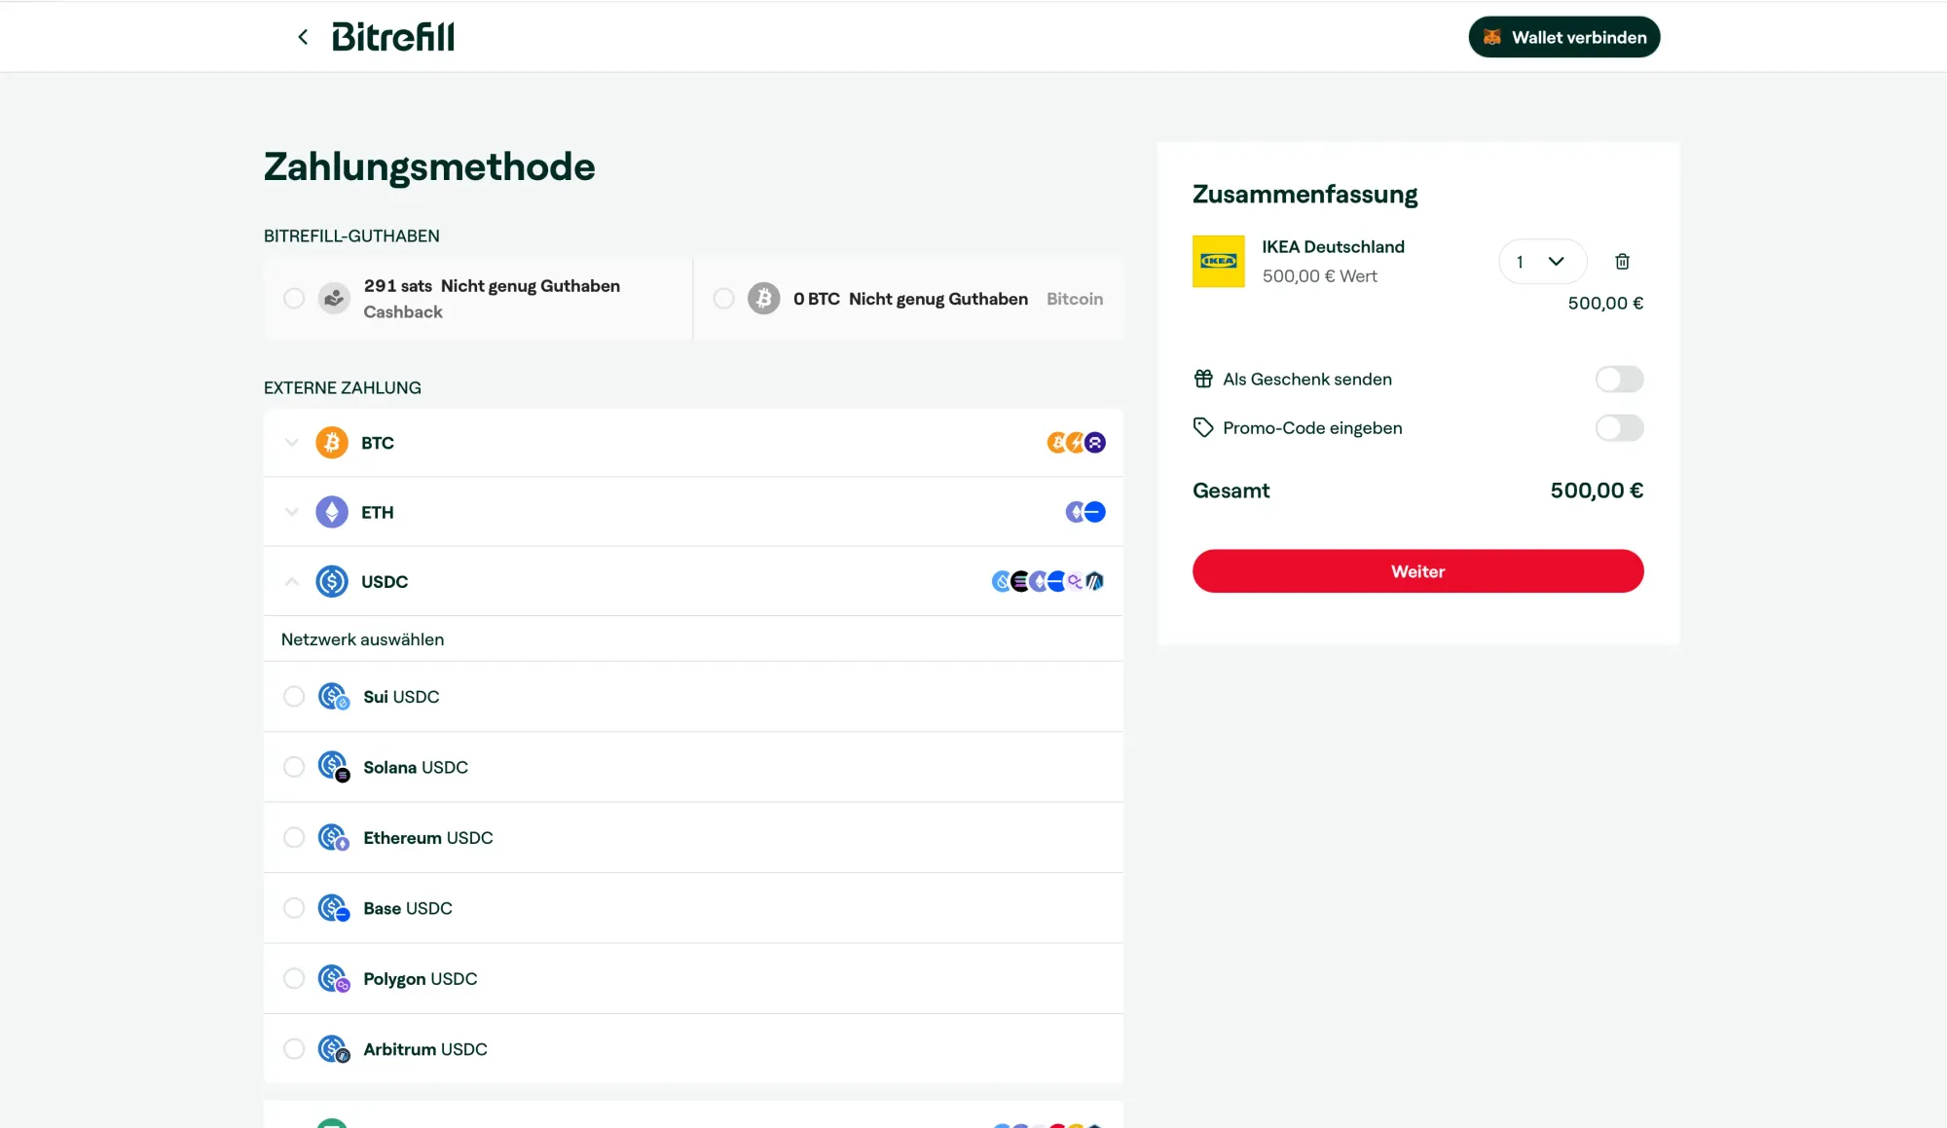Enable the Promo-Code eingeben toggle
The image size is (1947, 1128).
1620,427
